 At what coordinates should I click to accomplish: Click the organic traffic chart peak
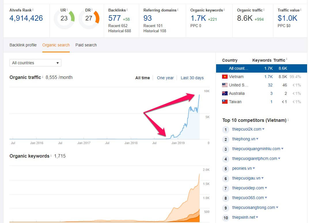[x=199, y=95]
